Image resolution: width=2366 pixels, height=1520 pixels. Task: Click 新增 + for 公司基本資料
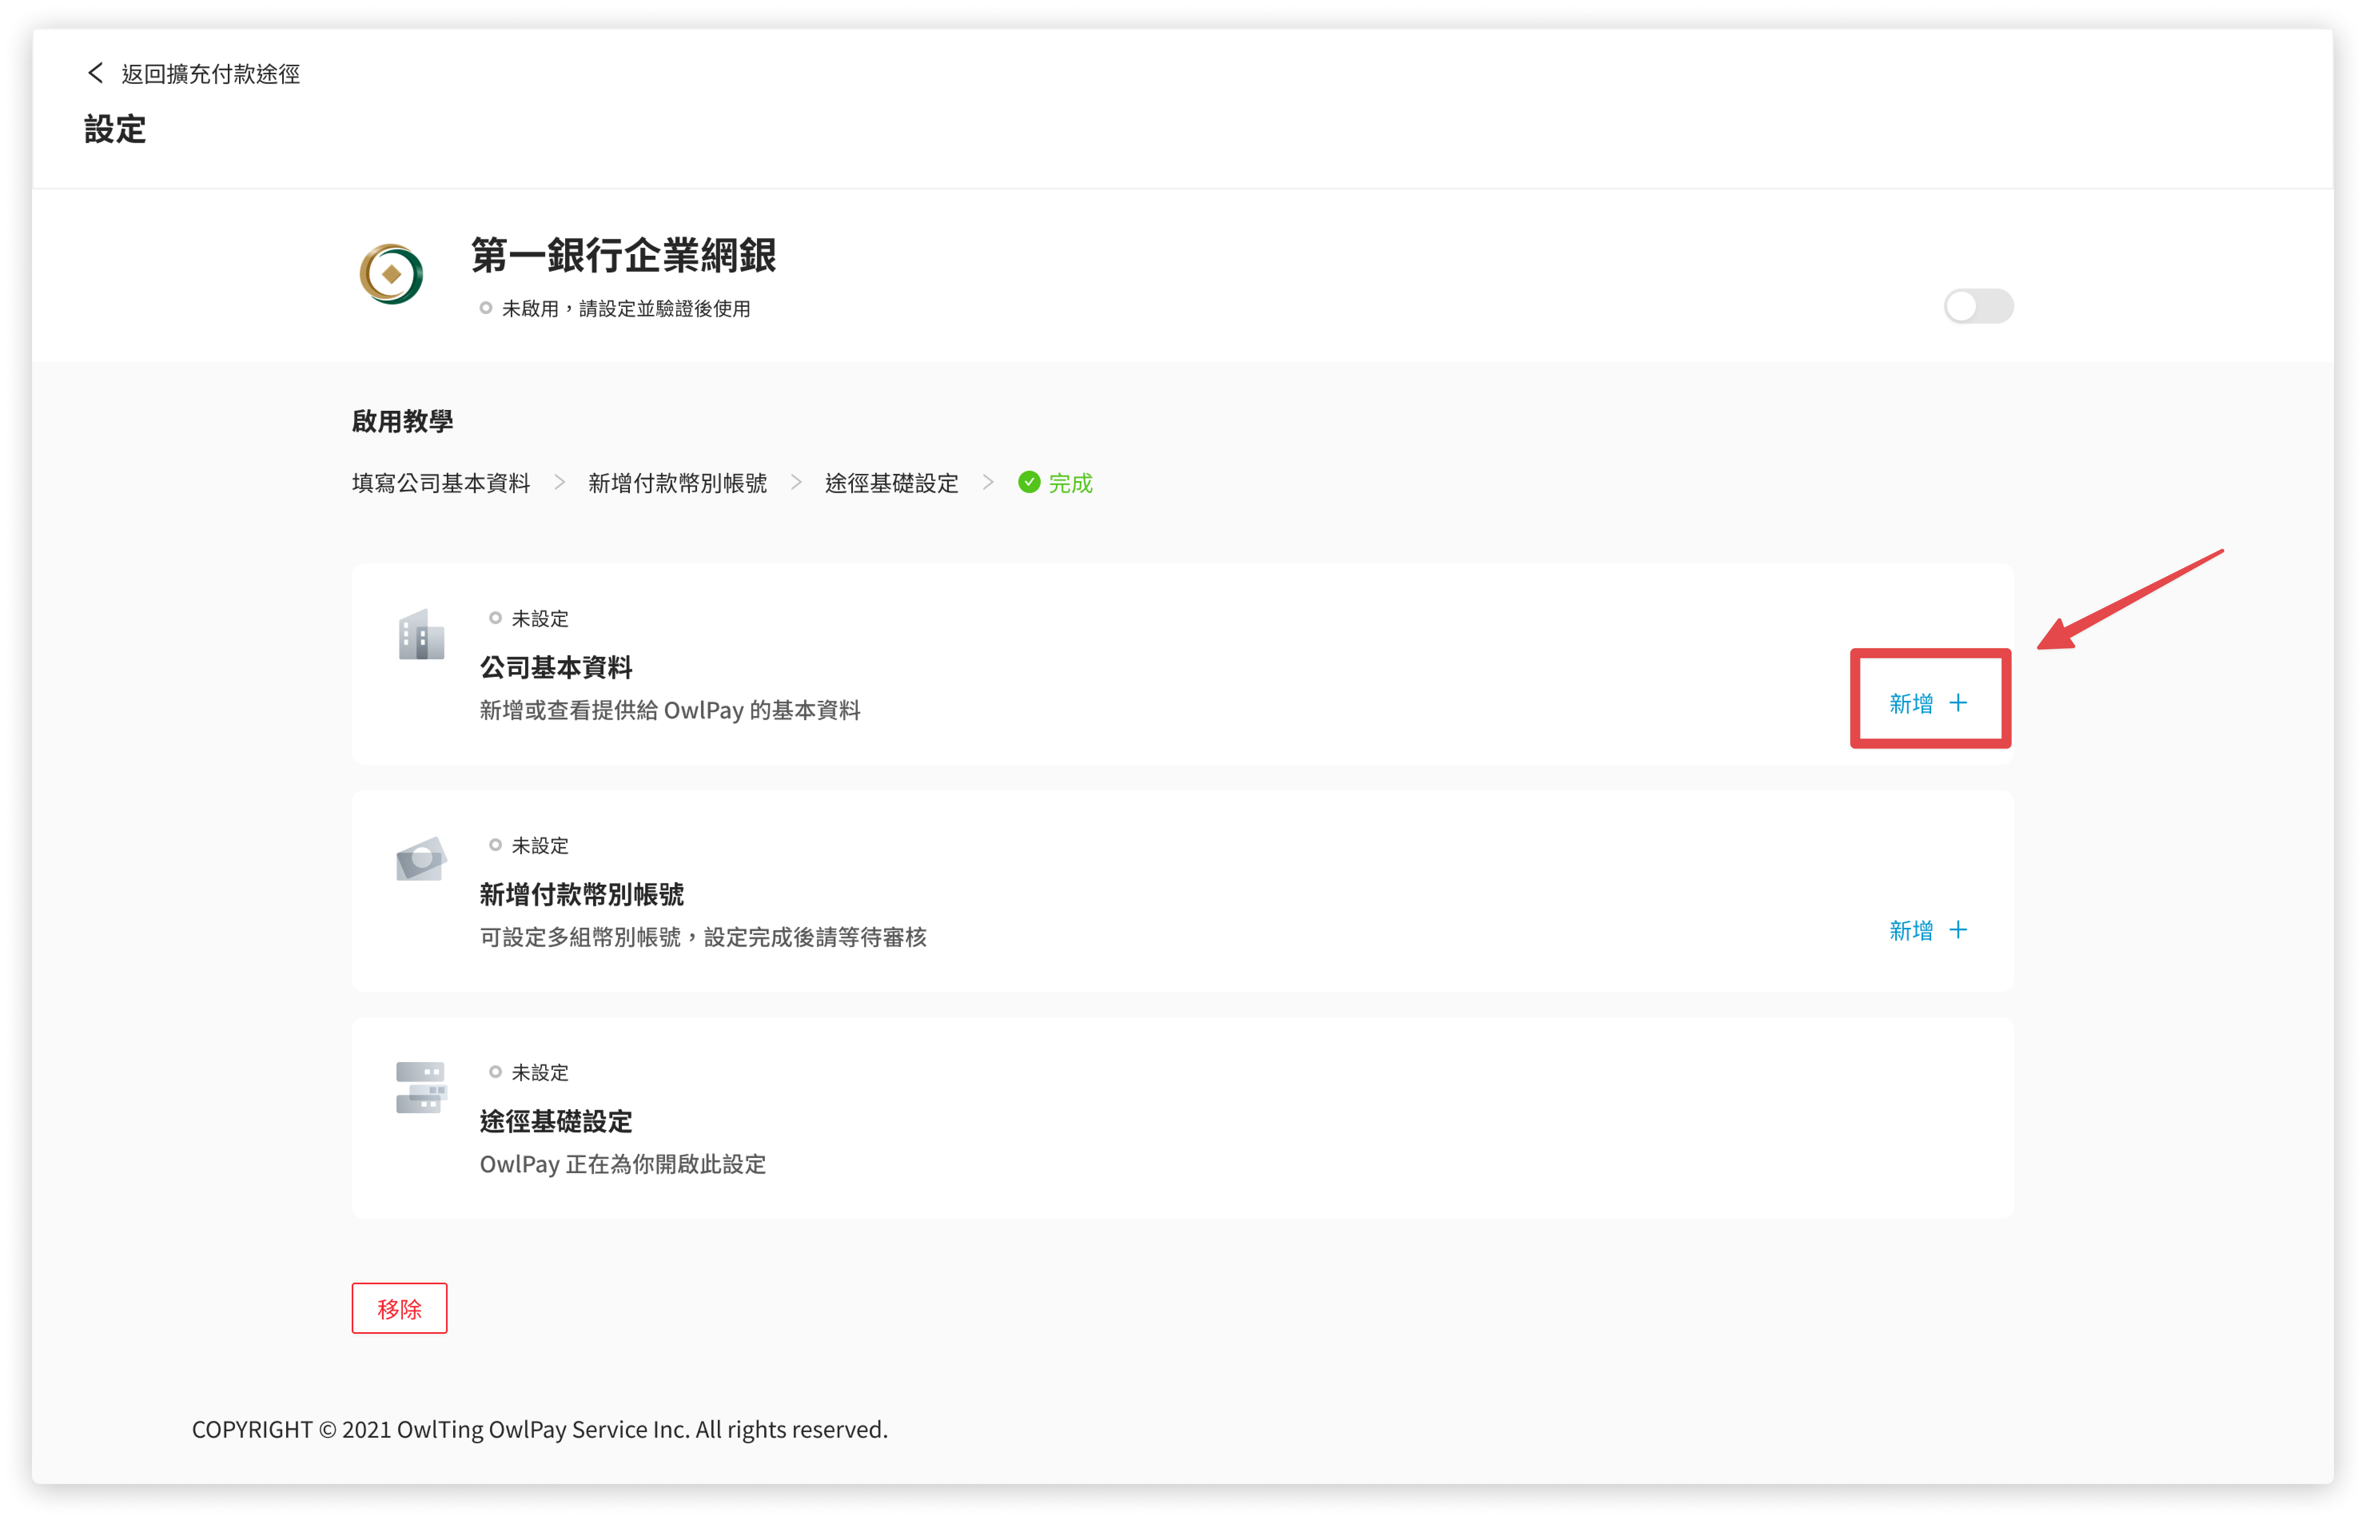1929,703
